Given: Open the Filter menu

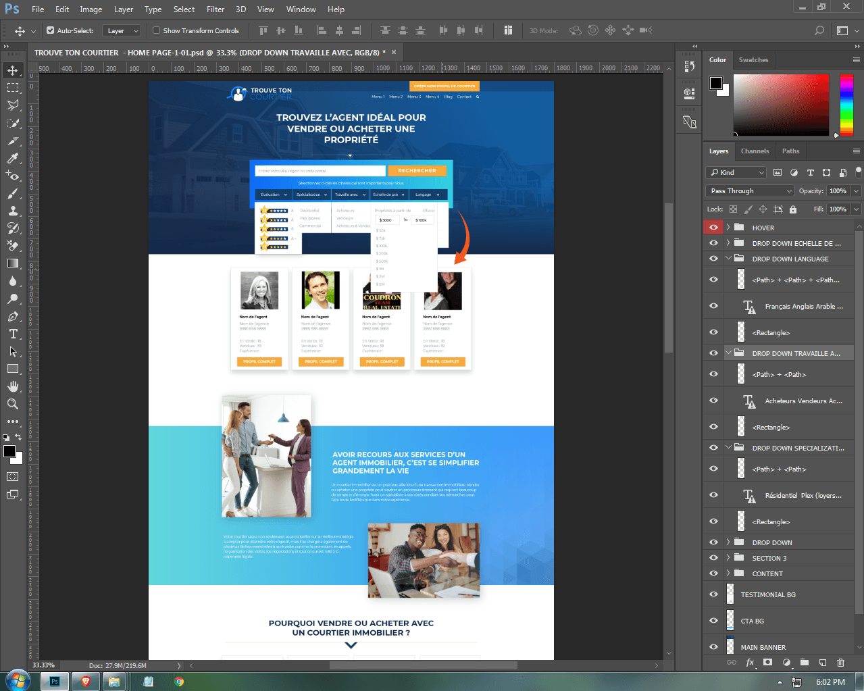Looking at the screenshot, I should [x=215, y=9].
